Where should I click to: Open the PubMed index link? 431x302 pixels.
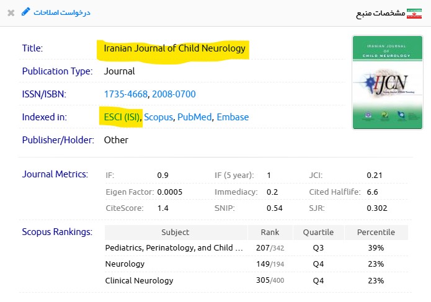[193, 117]
